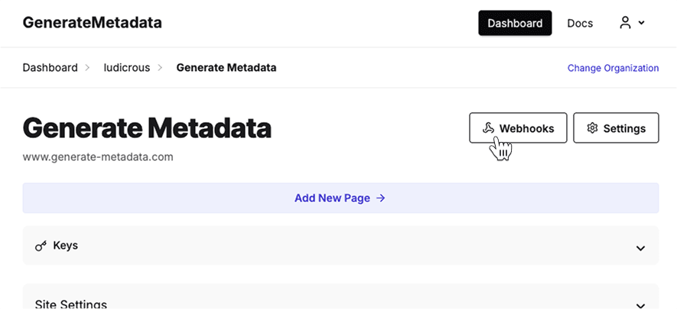
Task: Open the ludicrous breadcrumb link
Action: pyautogui.click(x=127, y=68)
